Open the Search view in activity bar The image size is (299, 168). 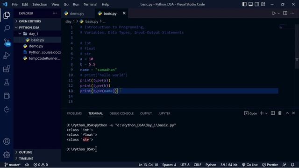point(7,28)
